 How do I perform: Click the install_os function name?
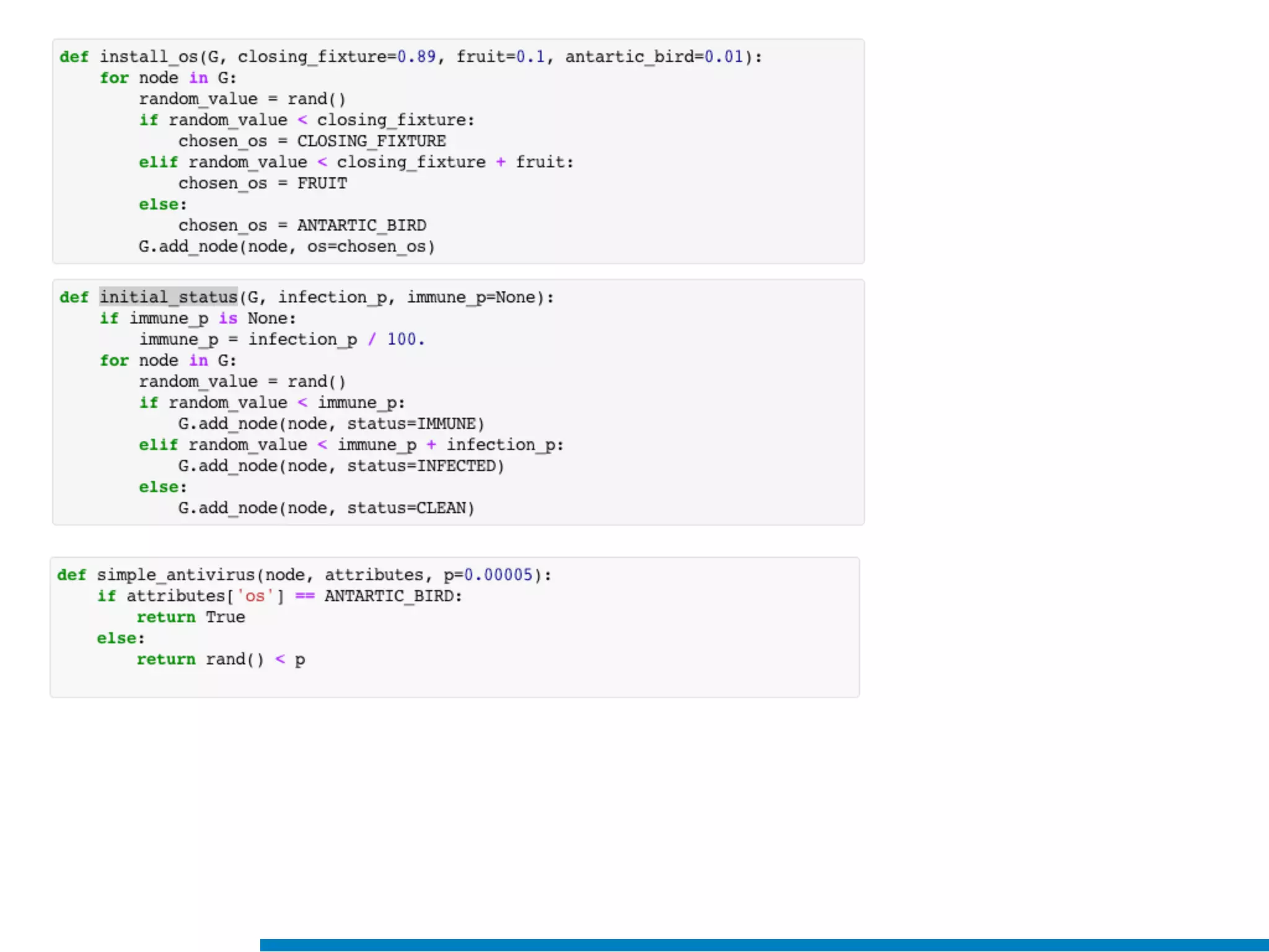[x=148, y=57]
